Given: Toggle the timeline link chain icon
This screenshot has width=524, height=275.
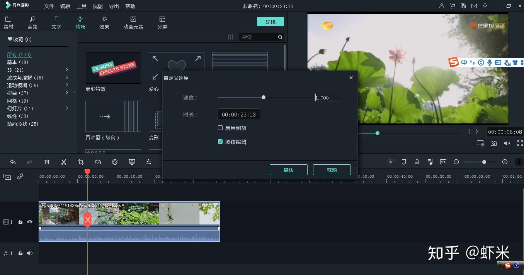Looking at the screenshot, I should click(x=20, y=177).
